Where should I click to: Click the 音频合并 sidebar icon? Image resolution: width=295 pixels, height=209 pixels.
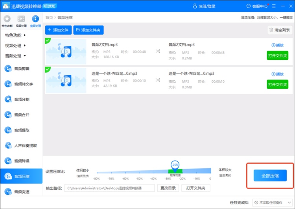pyautogui.click(x=8, y=115)
